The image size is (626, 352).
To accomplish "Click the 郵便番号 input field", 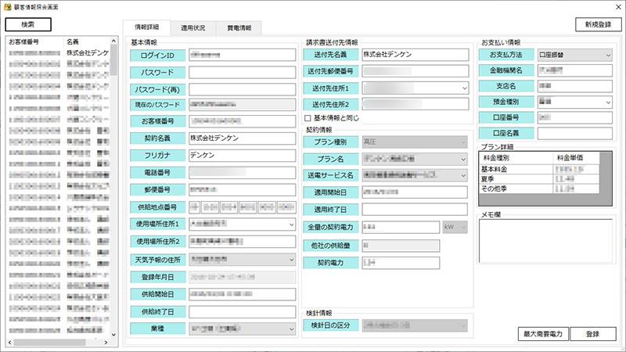I will pyautogui.click(x=243, y=189).
